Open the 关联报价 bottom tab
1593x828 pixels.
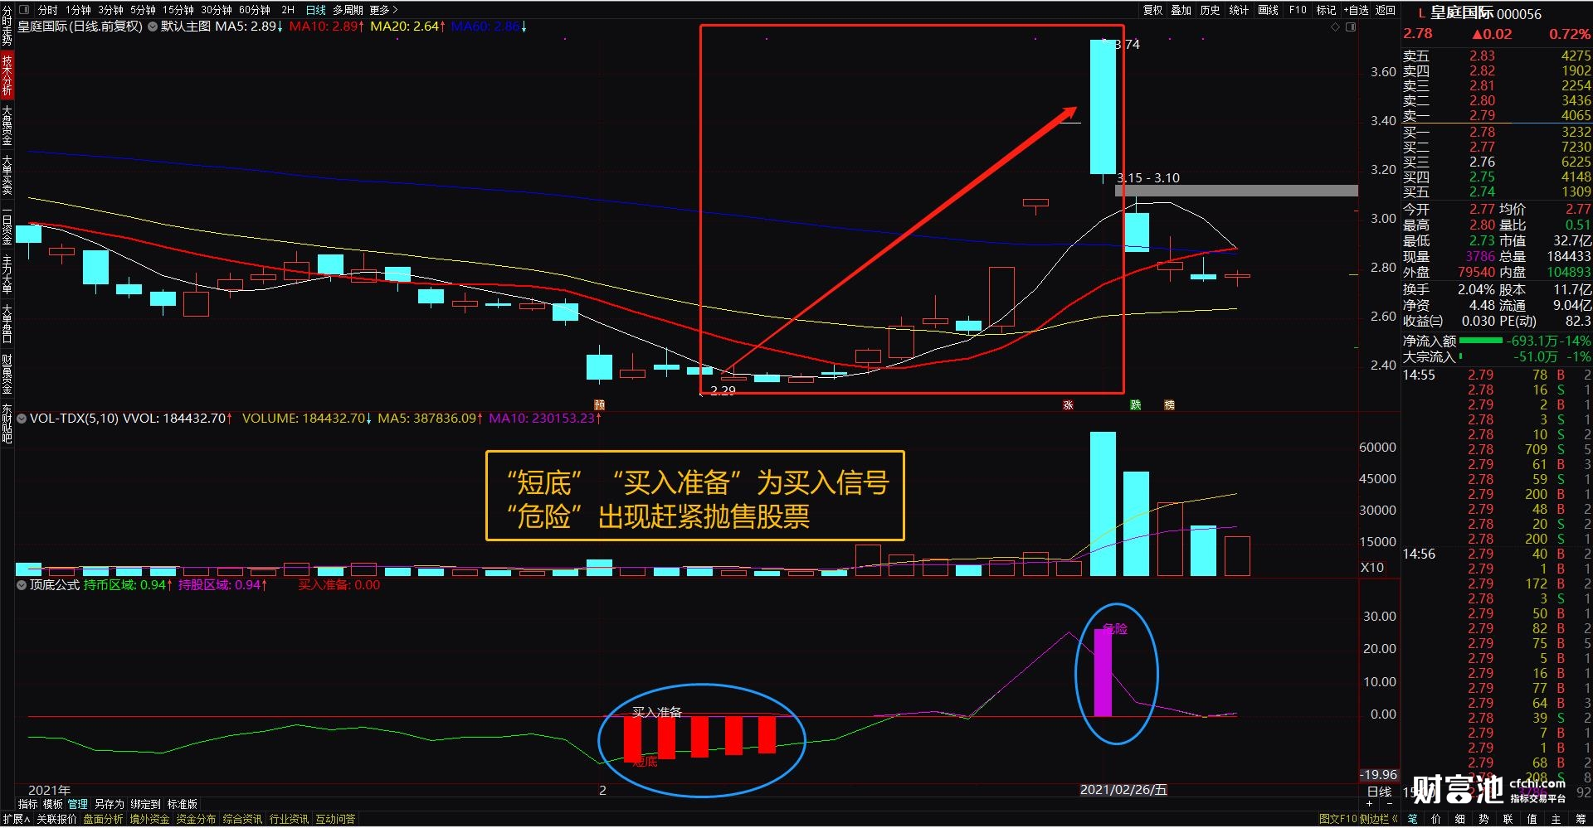click(x=56, y=820)
